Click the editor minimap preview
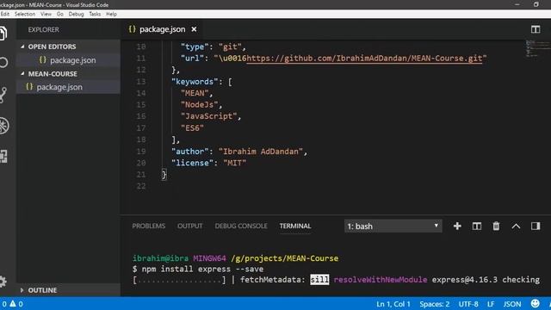 [536, 48]
